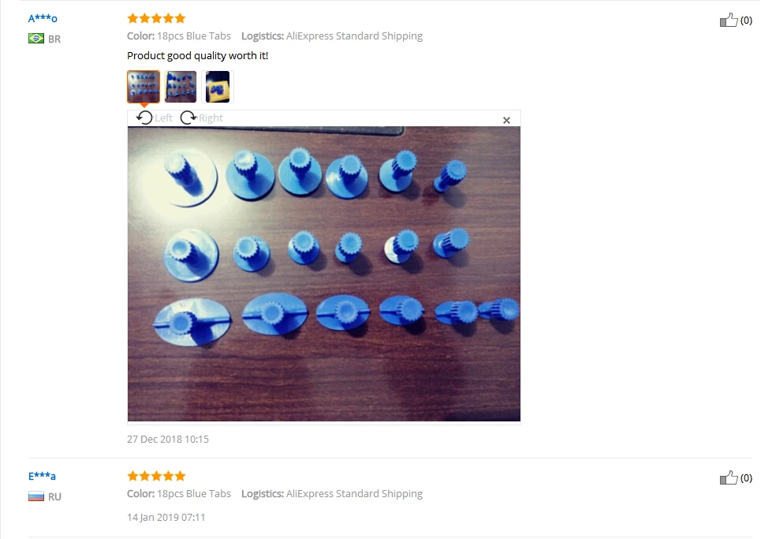Image resolution: width=772 pixels, height=539 pixels.
Task: Click the Brazil flag icon
Action: [36, 39]
